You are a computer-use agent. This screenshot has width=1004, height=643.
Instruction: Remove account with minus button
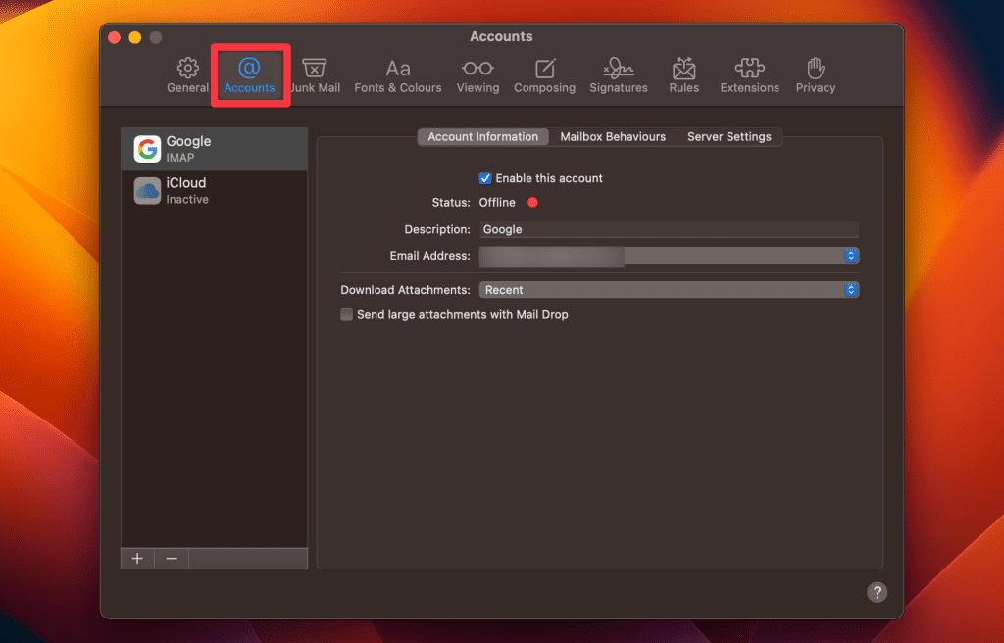pyautogui.click(x=172, y=559)
